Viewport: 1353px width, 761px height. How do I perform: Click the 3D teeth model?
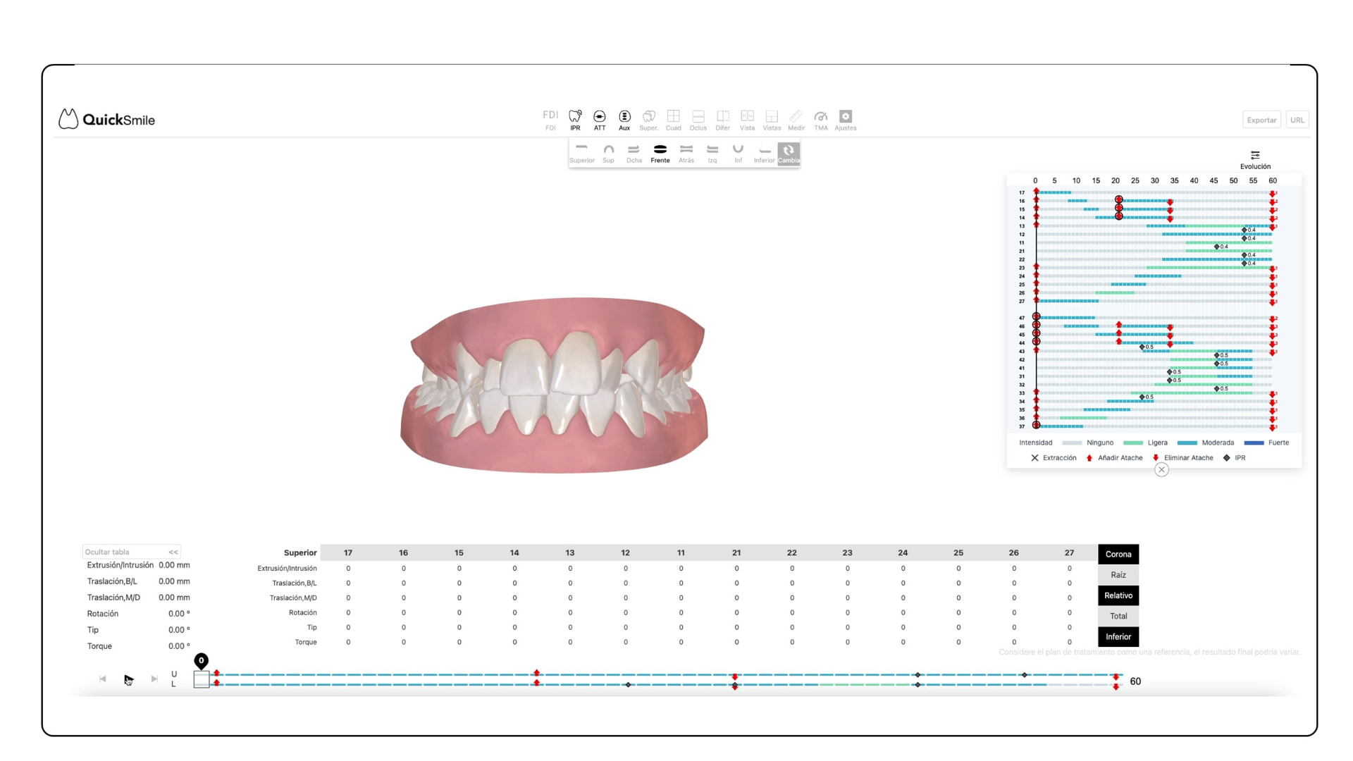tap(554, 385)
